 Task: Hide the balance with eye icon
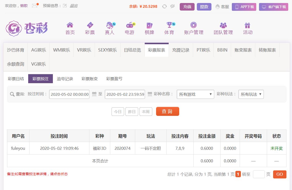[172, 7]
